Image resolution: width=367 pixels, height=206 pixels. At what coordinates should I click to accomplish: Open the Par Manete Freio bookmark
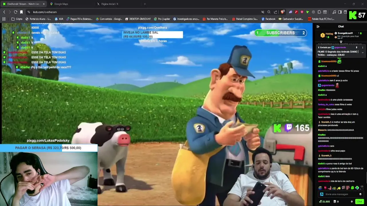coord(215,19)
